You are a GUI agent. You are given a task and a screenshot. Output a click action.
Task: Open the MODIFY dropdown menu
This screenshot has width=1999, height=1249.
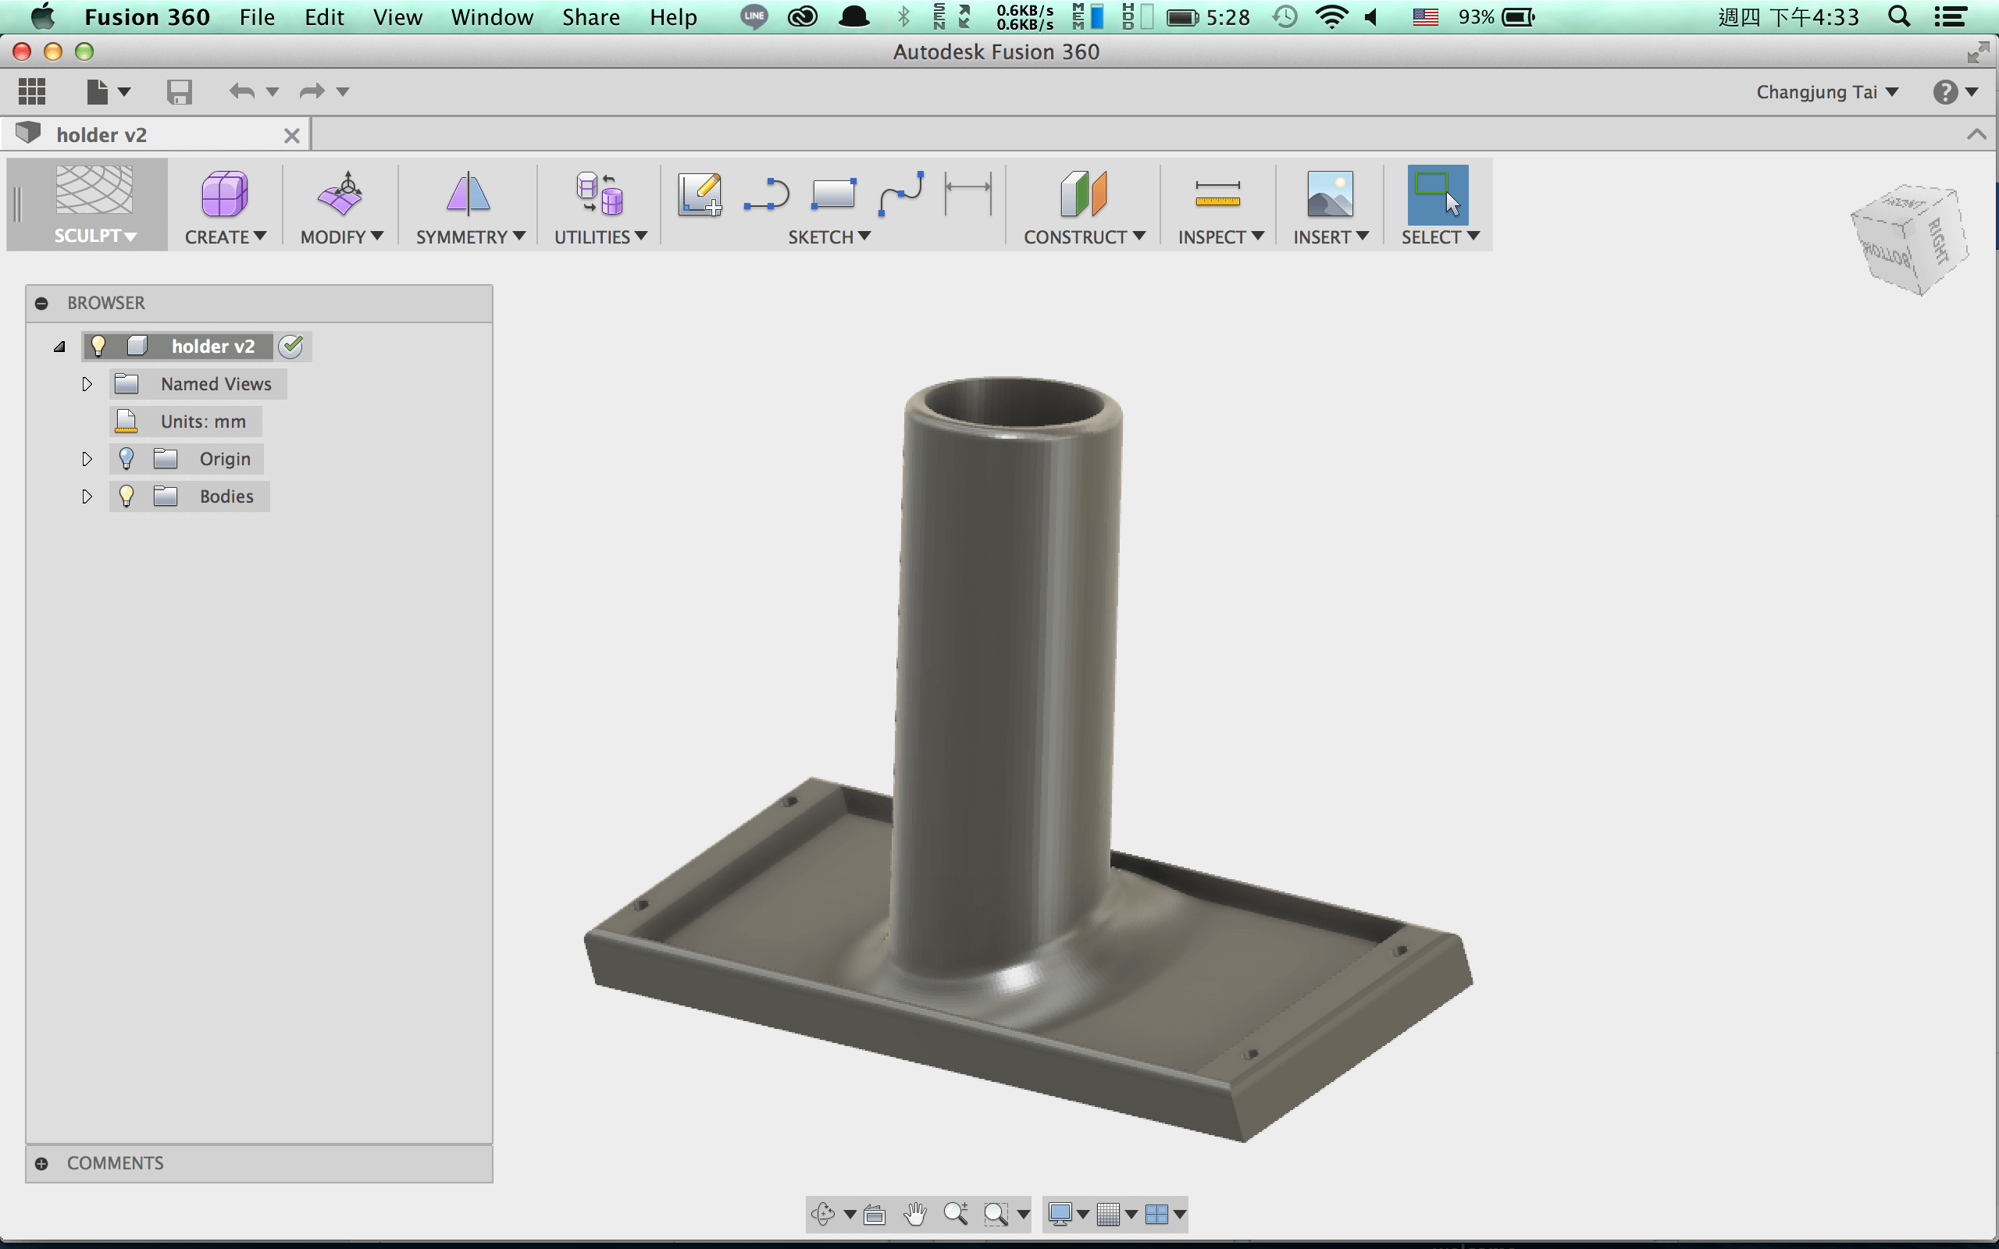click(342, 237)
